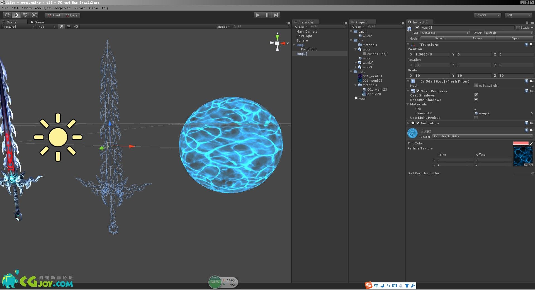Enable Use Light Probes checkbox
The image size is (535, 290).
[x=476, y=117]
